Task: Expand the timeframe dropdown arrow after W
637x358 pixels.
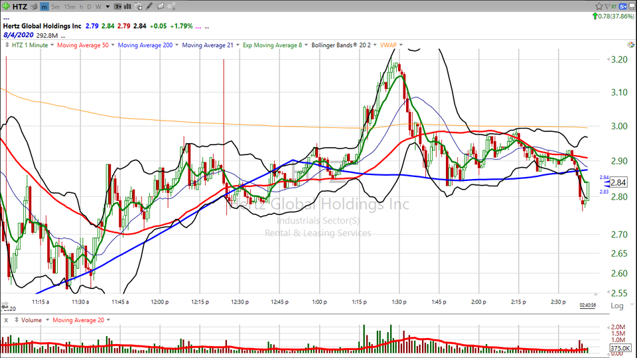Action: pyautogui.click(x=107, y=7)
